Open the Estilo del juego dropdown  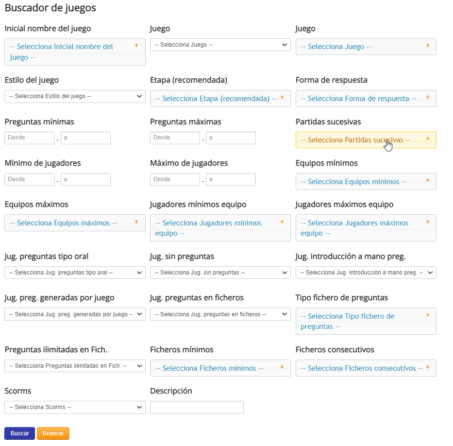75,96
